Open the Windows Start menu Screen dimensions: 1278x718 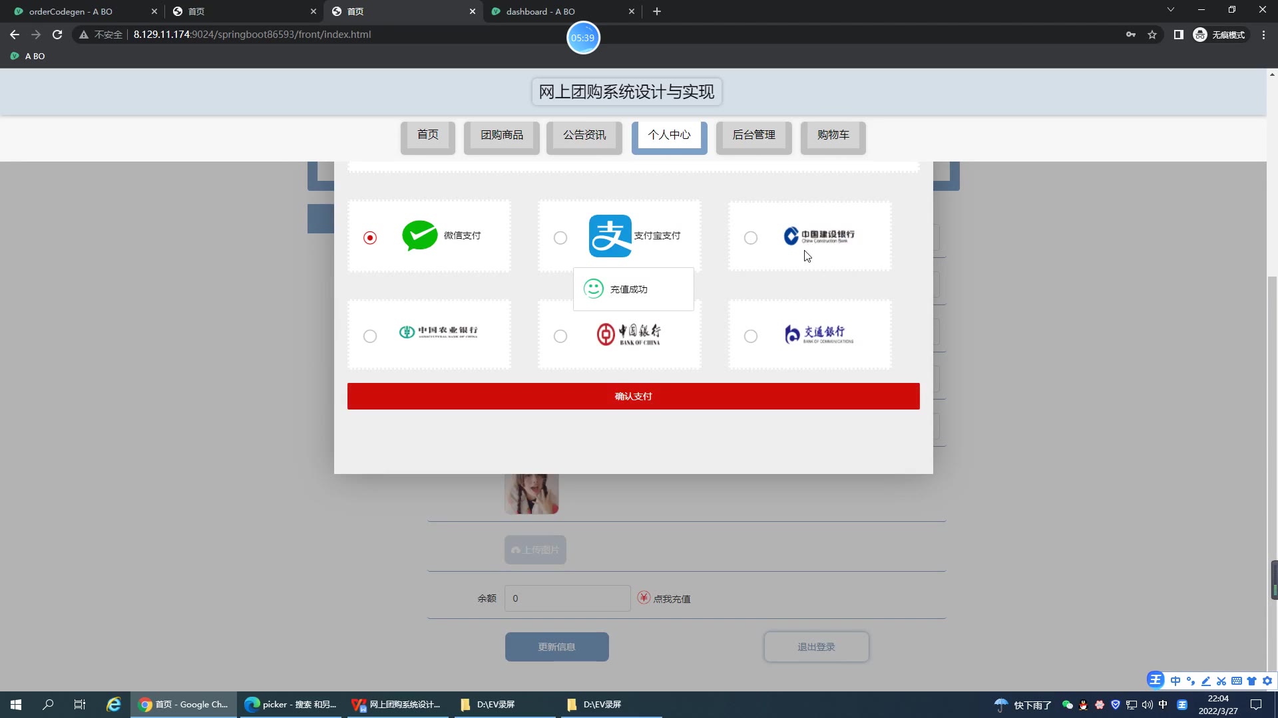(16, 705)
